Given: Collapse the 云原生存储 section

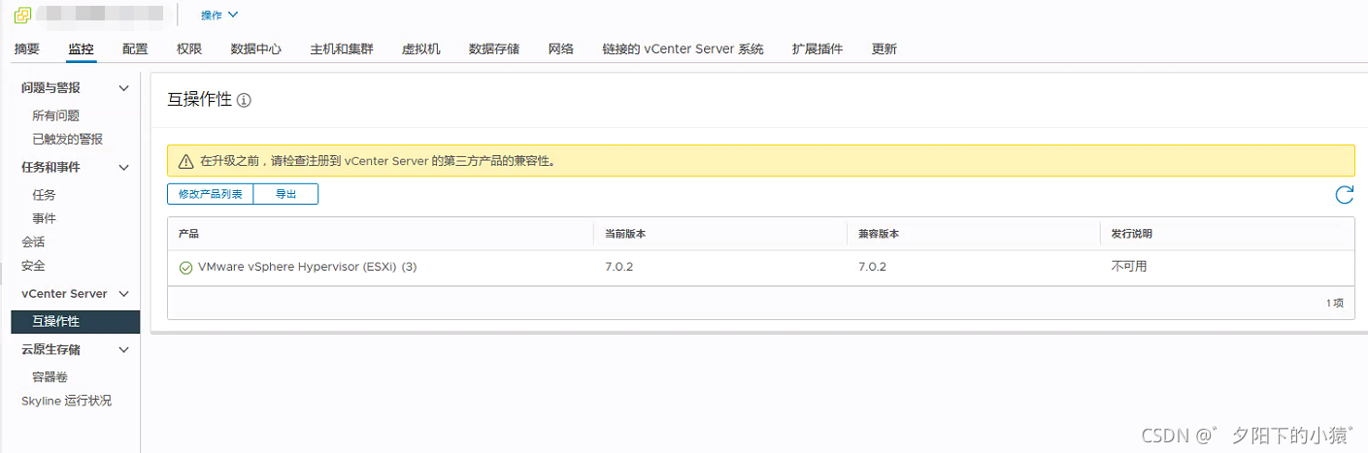Looking at the screenshot, I should pos(123,350).
